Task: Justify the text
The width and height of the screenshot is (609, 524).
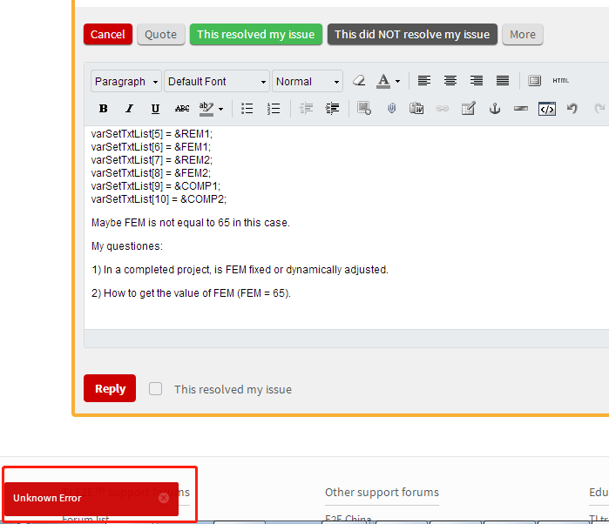Action: (503, 81)
